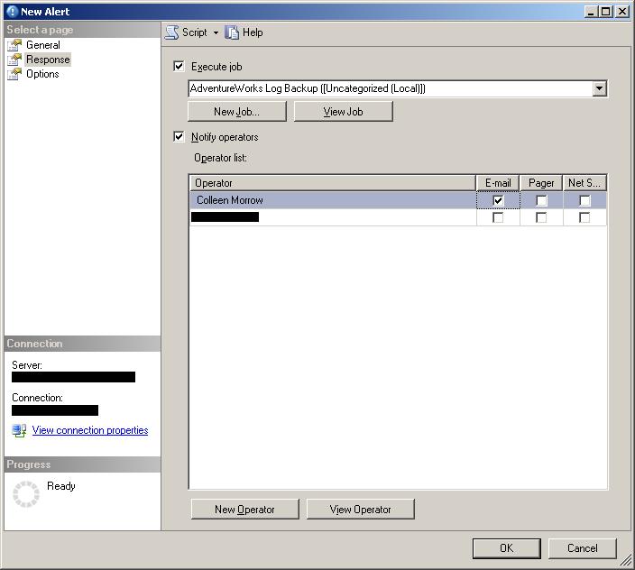Check Pager for Colleen Morrow
The image size is (635, 570).
541,200
